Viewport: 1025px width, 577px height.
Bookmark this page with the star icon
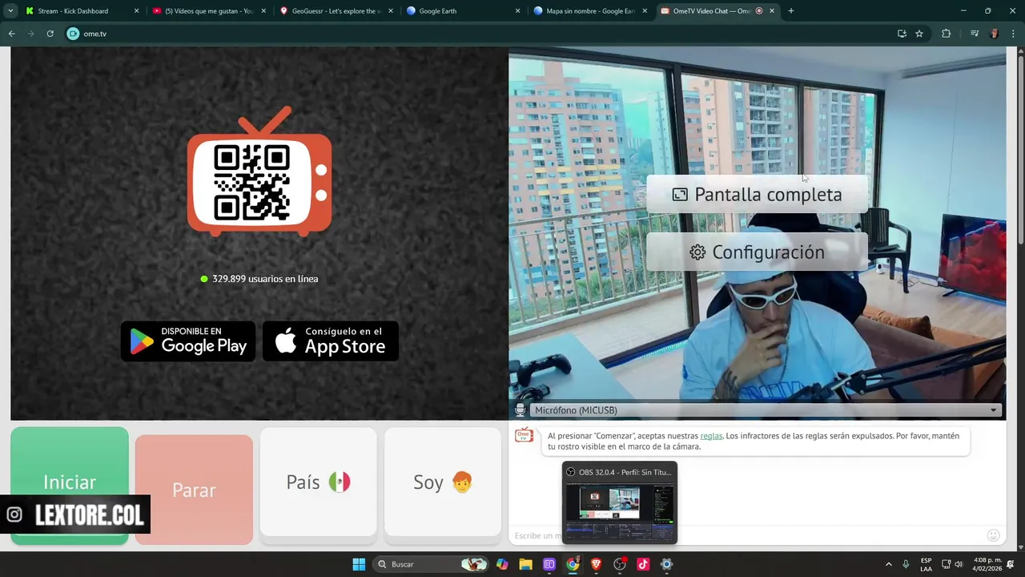[919, 34]
